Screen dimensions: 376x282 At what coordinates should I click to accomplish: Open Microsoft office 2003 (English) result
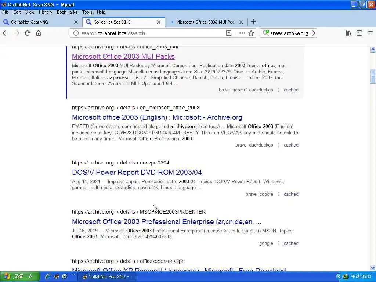tap(157, 117)
